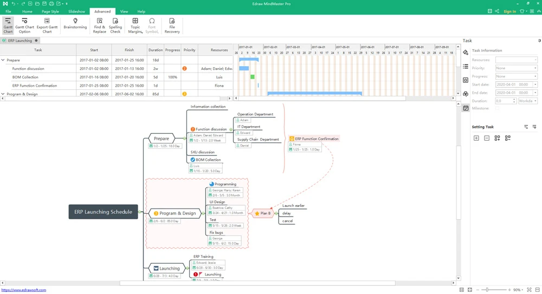Screen dimensions: 542x294
Task: Open the Slideshow ribbon tab
Action: tap(76, 11)
